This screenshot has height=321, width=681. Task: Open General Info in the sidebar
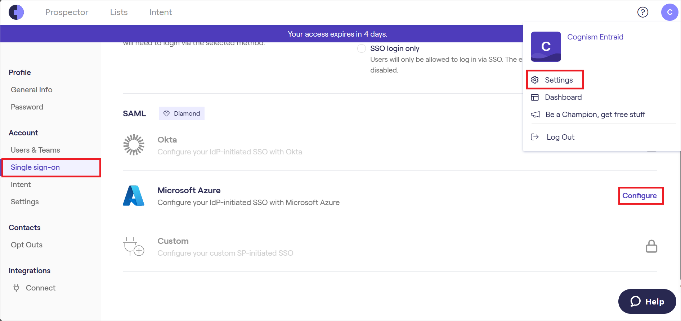32,90
